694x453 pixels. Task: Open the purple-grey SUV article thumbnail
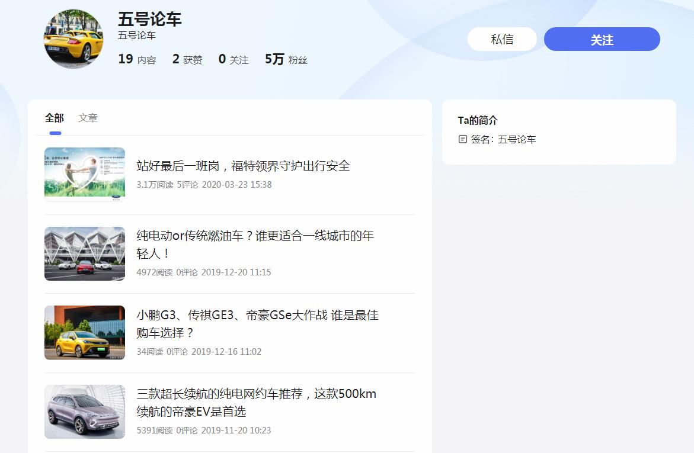tap(85, 412)
